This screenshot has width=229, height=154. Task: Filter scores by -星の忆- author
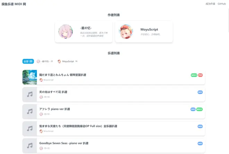click(45, 61)
